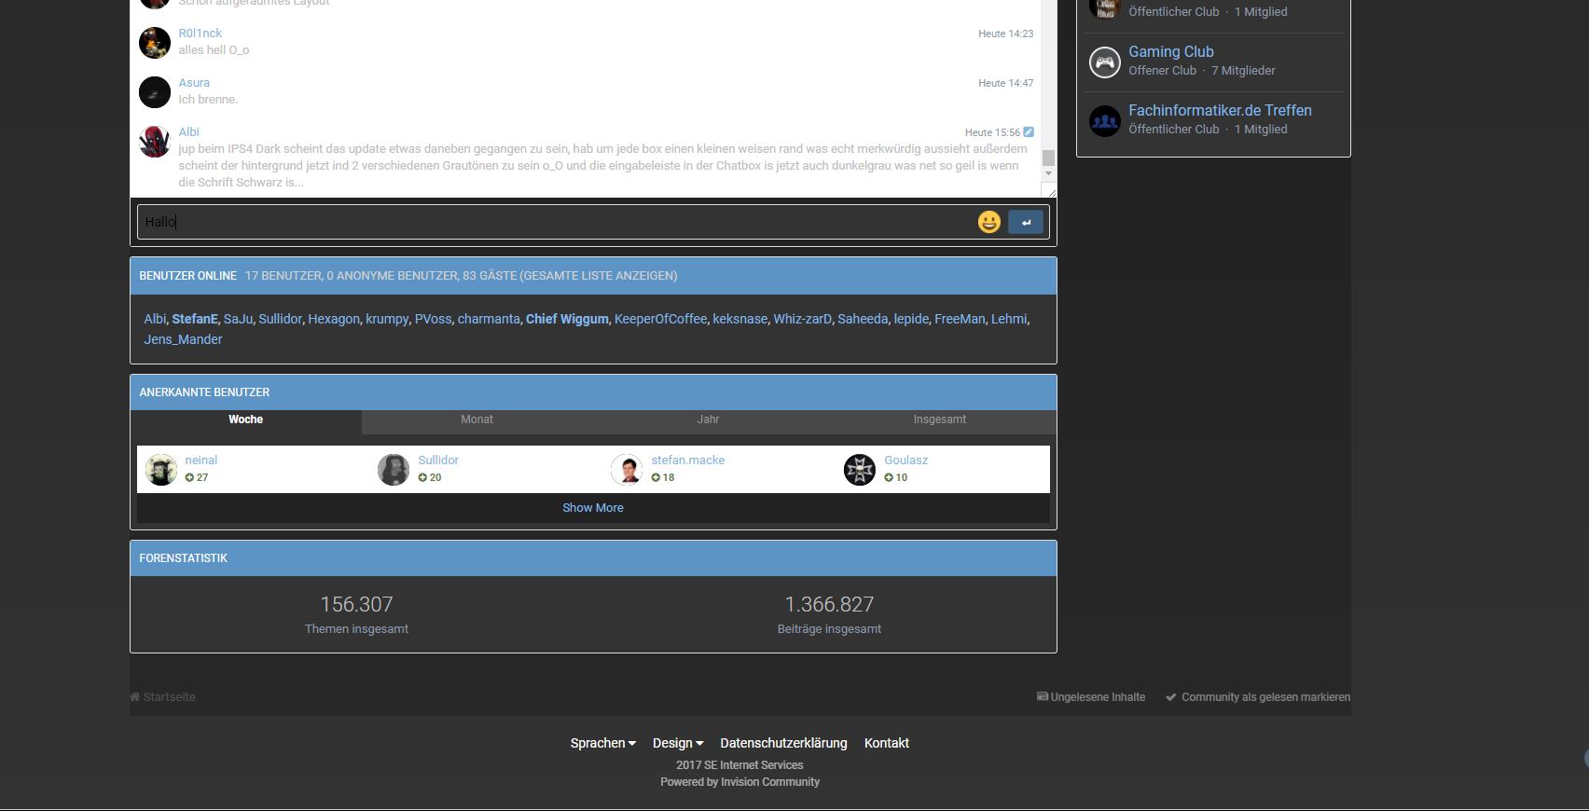Open Sullidor in online users list
The image size is (1589, 811).
pyautogui.click(x=280, y=319)
